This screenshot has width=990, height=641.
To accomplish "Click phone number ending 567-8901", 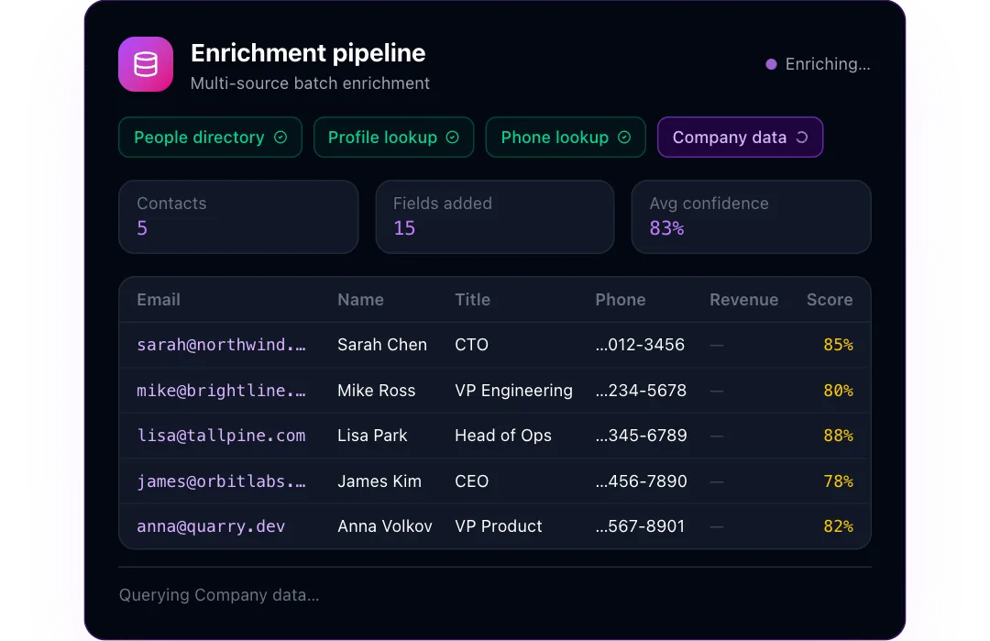I will [x=640, y=526].
